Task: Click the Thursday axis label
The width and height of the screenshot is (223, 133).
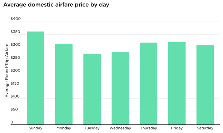Action: (148, 128)
